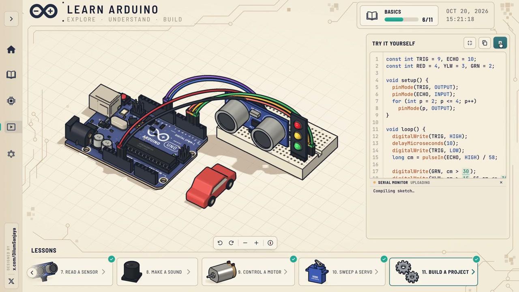Click the traffic light's green LED

click(298, 146)
